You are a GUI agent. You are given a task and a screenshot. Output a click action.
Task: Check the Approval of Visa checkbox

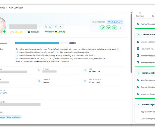[138, 112]
